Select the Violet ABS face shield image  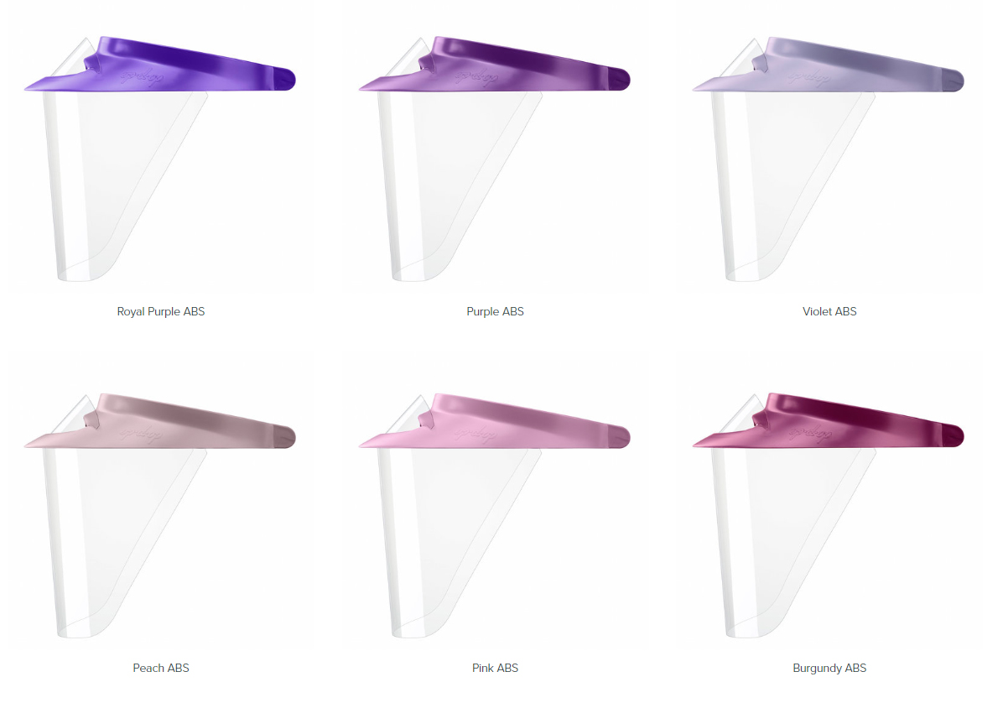(829, 159)
